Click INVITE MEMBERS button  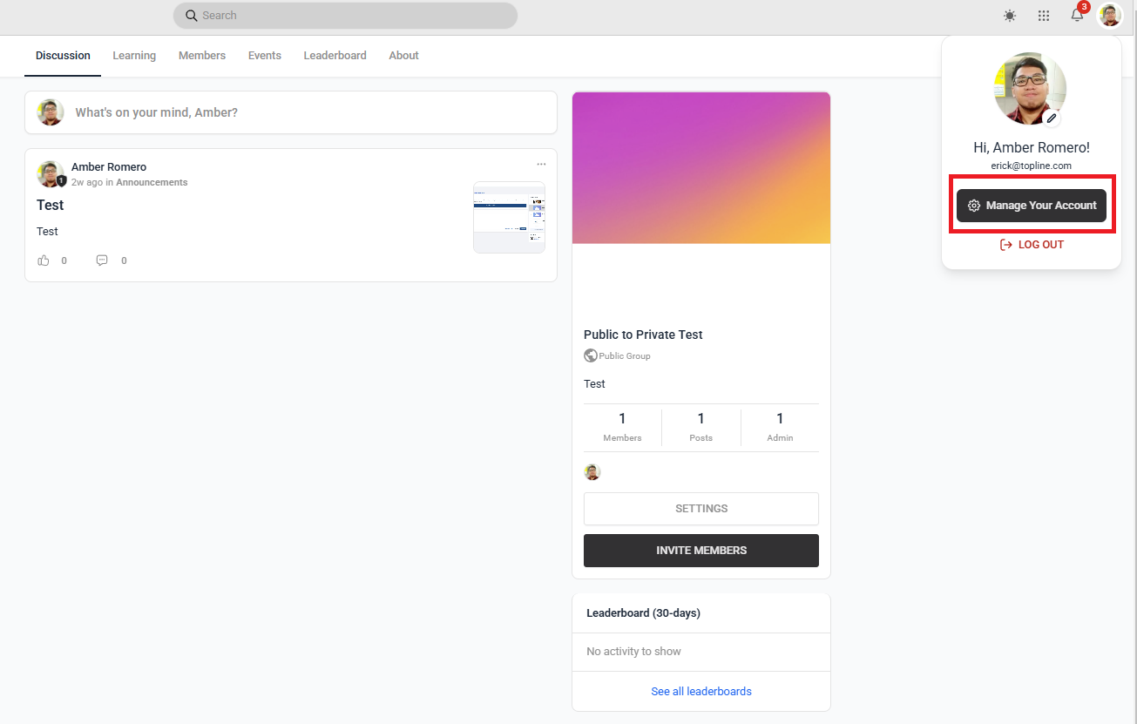pyautogui.click(x=701, y=551)
